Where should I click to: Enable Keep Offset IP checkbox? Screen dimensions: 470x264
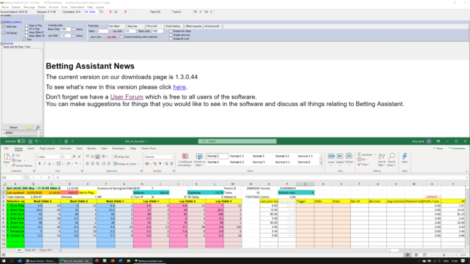coord(26,32)
